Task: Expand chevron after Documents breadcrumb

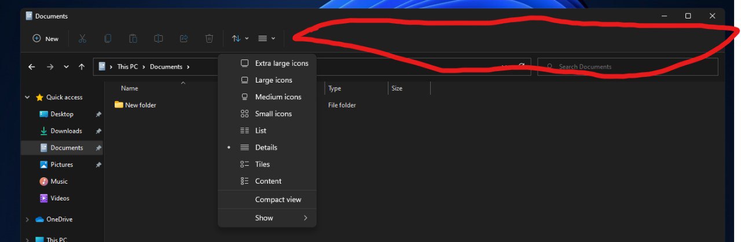Action: [188, 67]
